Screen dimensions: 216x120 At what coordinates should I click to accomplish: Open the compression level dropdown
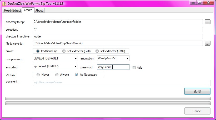76,59
